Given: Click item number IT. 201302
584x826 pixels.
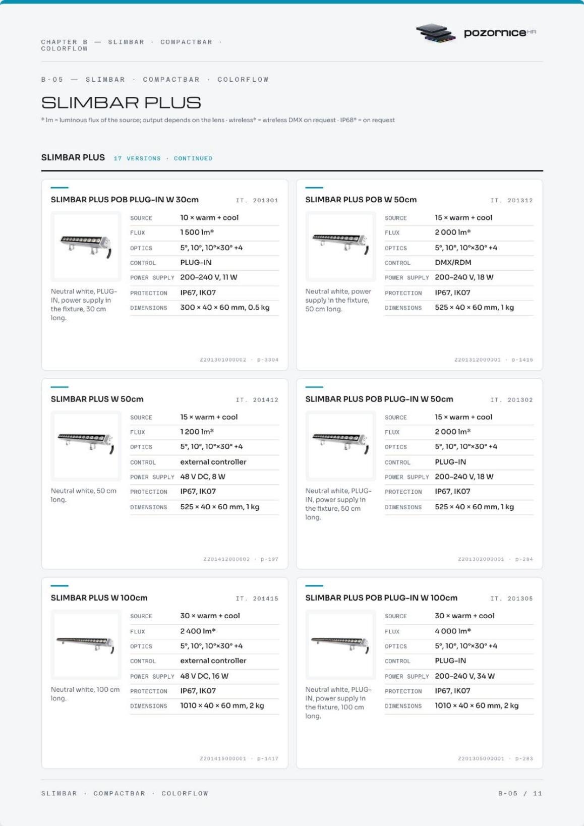Looking at the screenshot, I should point(511,400).
